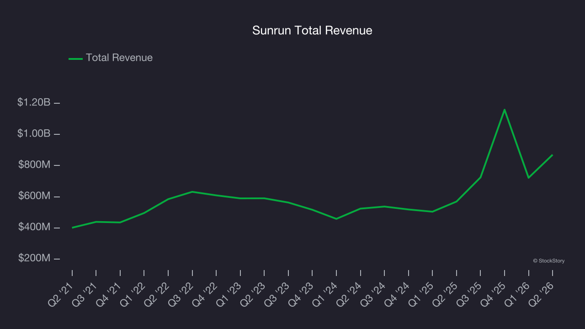Click the Q4 '24 x-axis label
The width and height of the screenshot is (585, 329).
[x=397, y=293]
